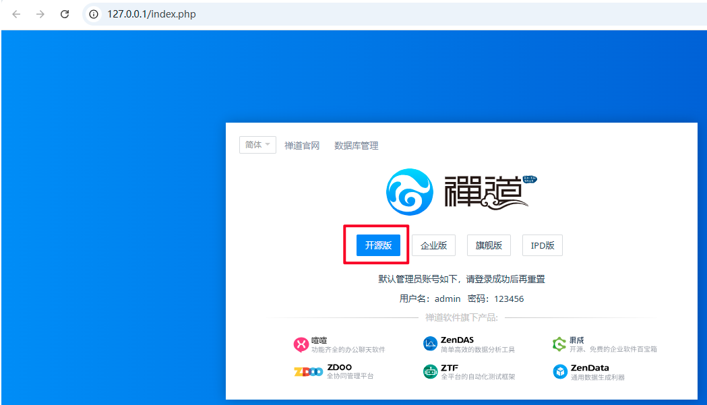Click the 喧喧 chat product icon
The image size is (707, 405).
(301, 344)
